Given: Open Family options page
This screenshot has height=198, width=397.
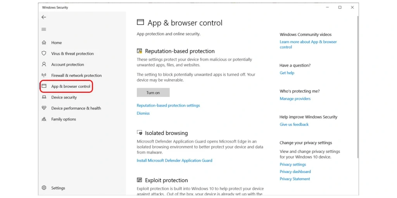Looking at the screenshot, I should [x=64, y=119].
